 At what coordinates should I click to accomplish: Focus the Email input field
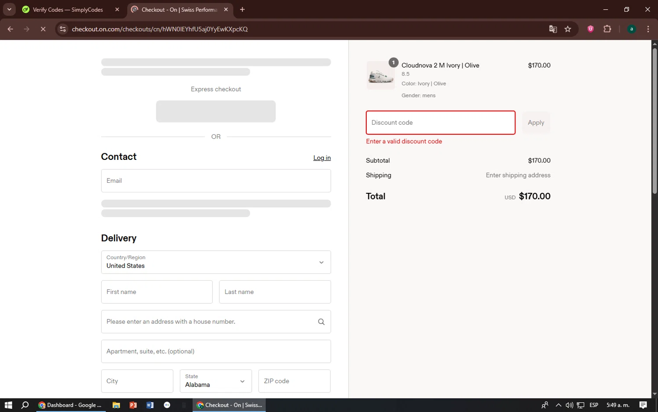[216, 181]
